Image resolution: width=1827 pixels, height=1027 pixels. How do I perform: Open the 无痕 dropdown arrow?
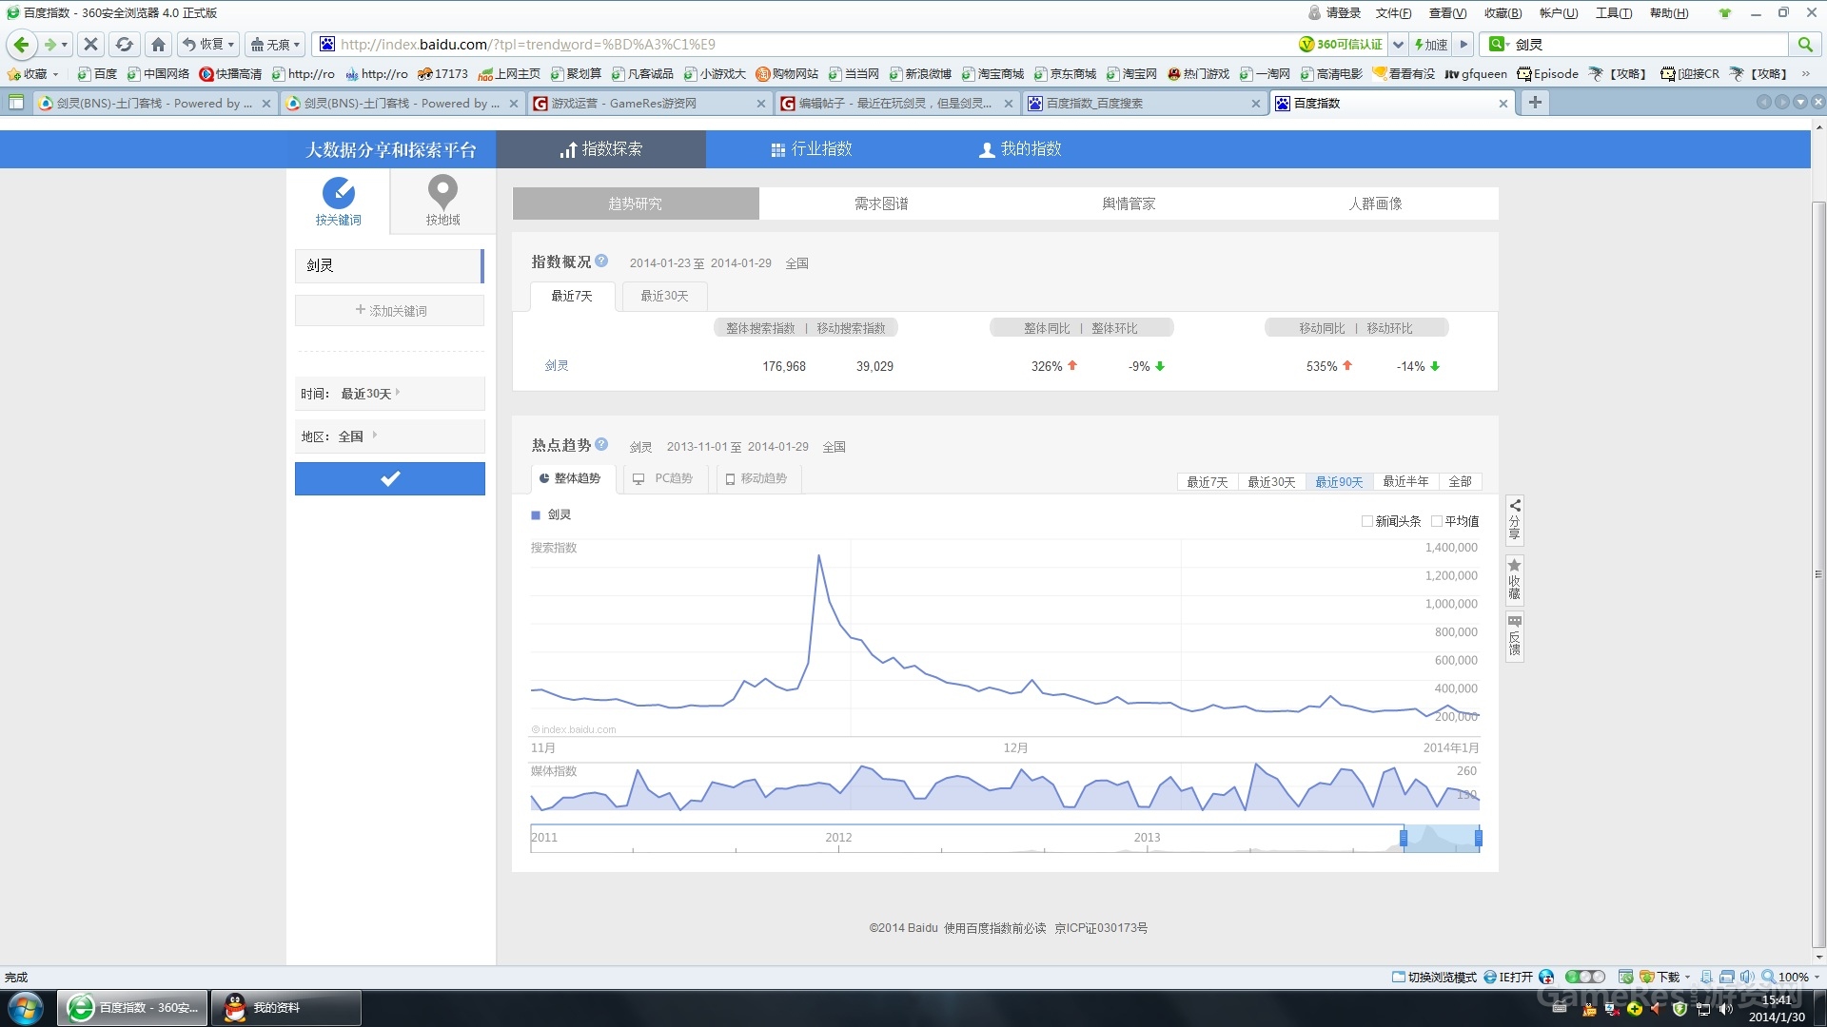297,45
